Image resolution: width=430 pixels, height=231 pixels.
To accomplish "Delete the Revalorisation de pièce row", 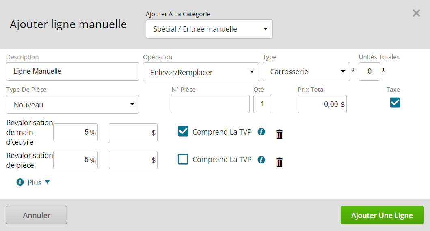I will pos(279,162).
